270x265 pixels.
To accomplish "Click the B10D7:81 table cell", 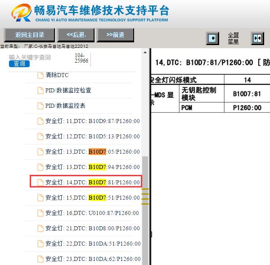I will point(247,94).
